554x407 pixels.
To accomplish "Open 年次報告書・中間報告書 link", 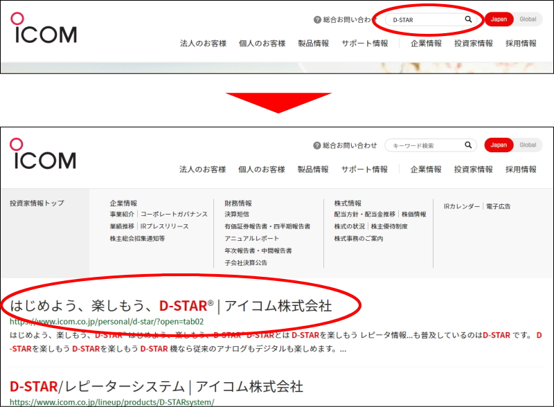I will (x=258, y=251).
